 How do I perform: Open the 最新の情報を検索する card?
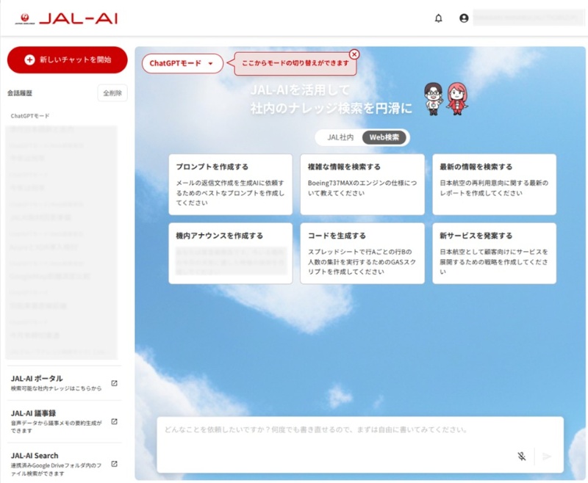tap(494, 184)
